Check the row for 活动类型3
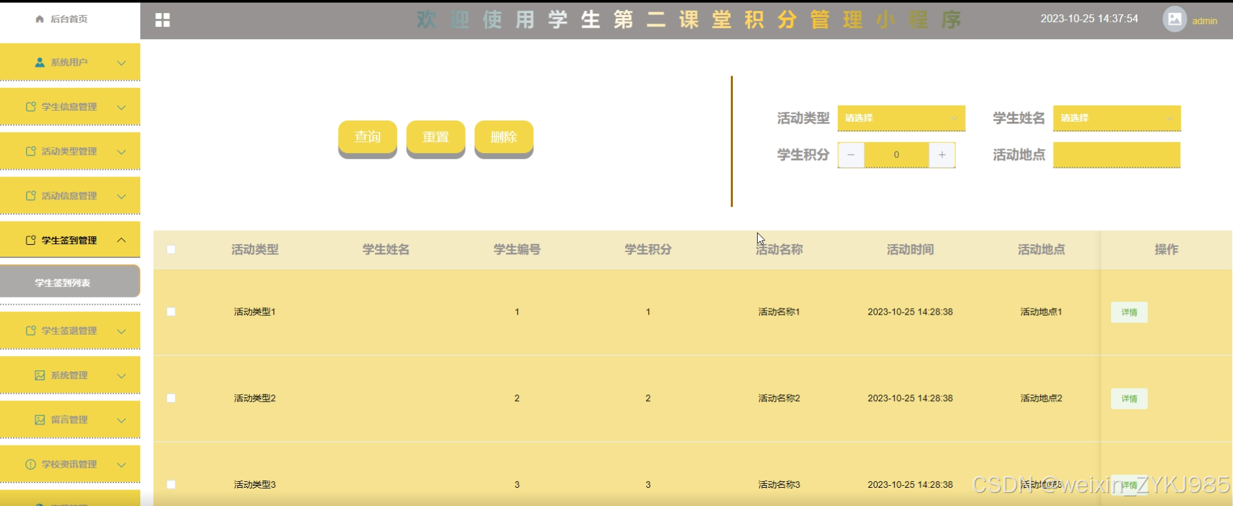Screen dimensions: 1233x506 171,485
